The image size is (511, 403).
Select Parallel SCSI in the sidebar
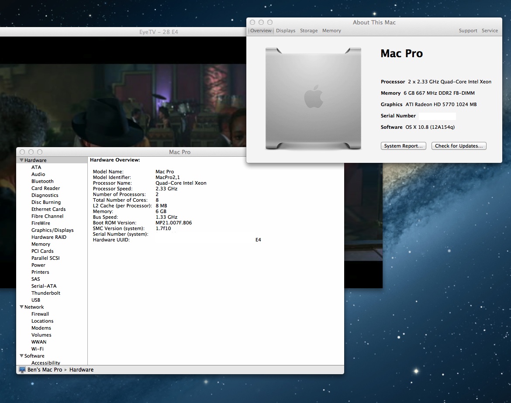coord(45,258)
